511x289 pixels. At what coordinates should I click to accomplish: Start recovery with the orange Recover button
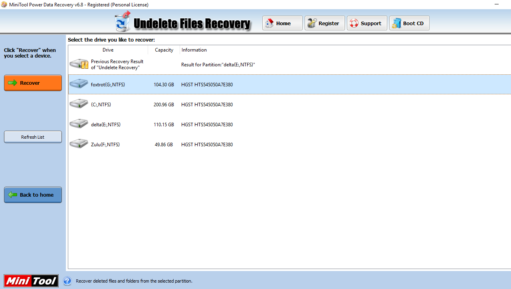point(33,83)
